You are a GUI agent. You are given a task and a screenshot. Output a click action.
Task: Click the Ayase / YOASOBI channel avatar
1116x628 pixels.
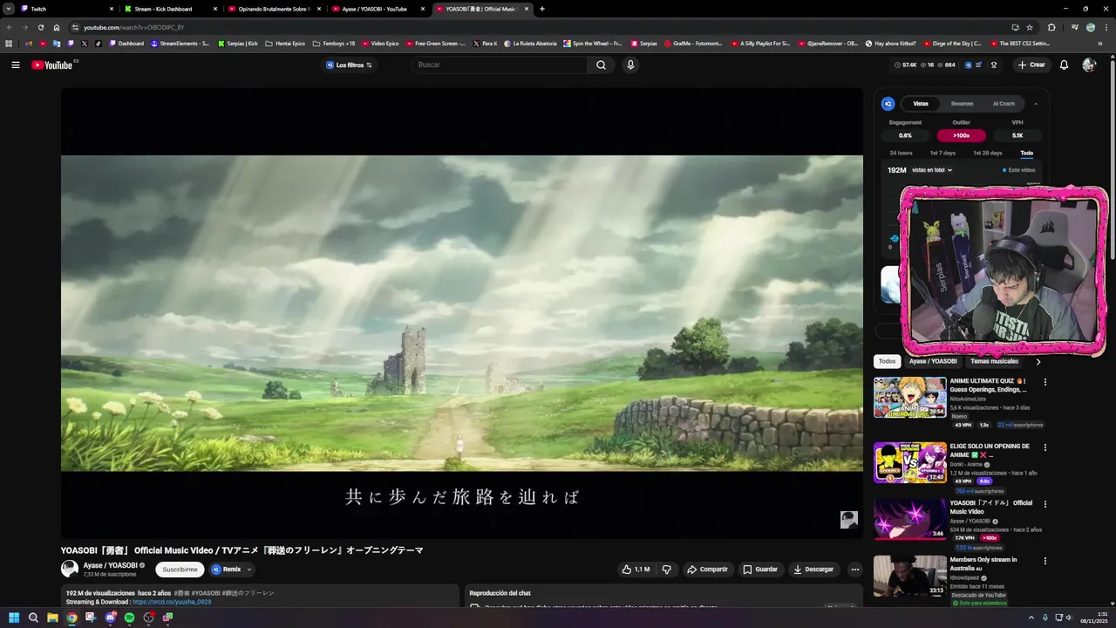(69, 570)
